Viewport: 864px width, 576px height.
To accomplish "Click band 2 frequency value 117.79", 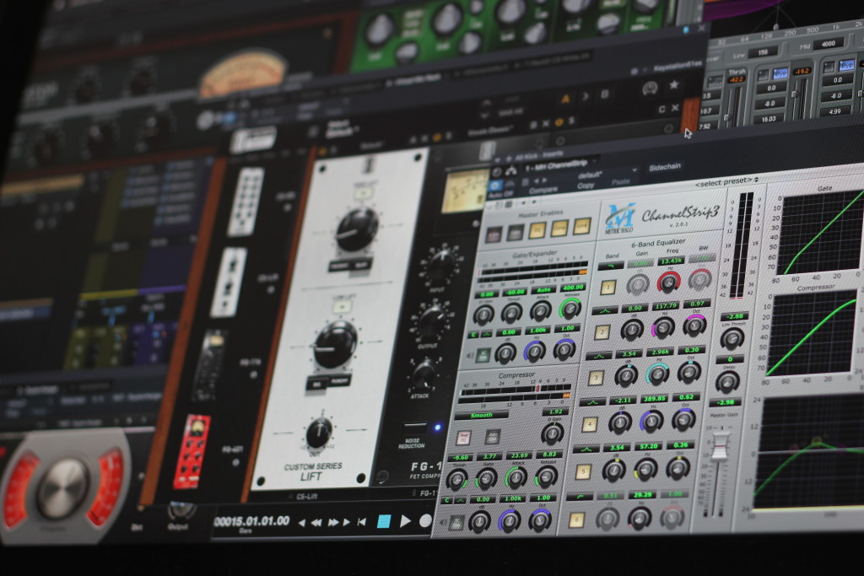I will point(667,305).
